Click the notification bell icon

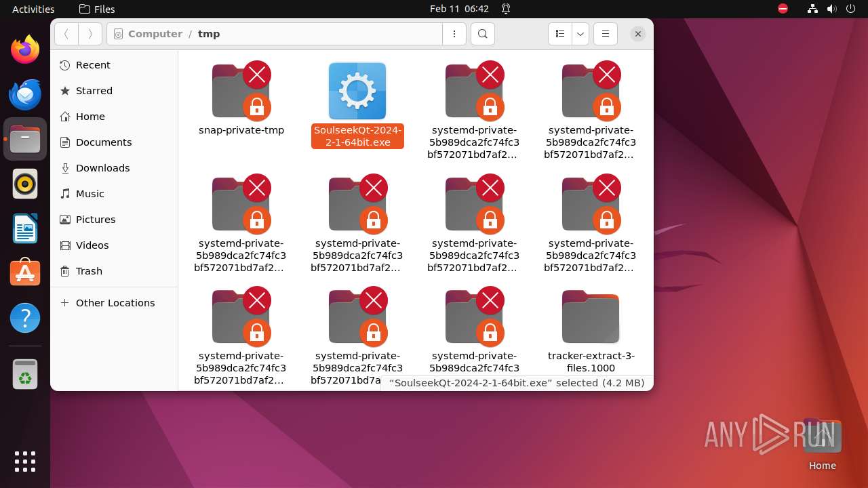[x=506, y=9]
